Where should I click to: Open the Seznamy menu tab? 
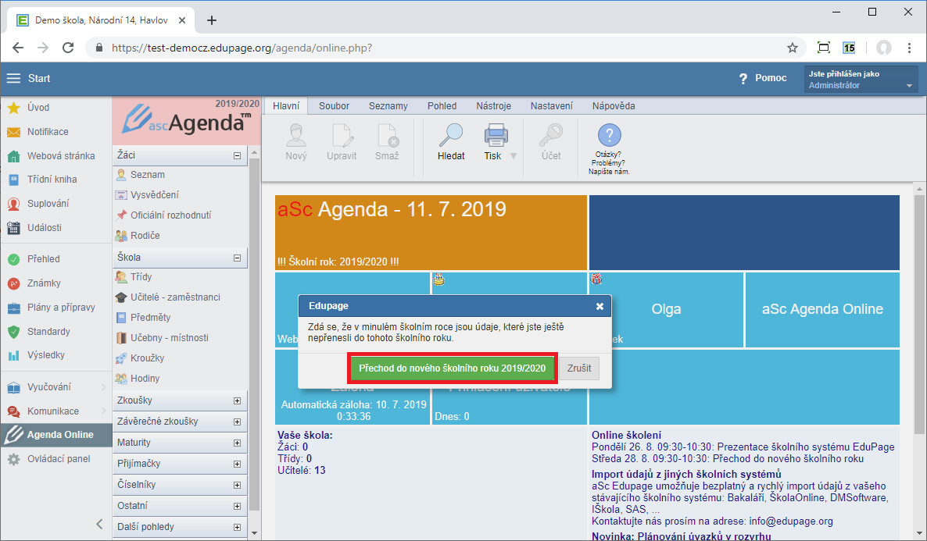388,105
